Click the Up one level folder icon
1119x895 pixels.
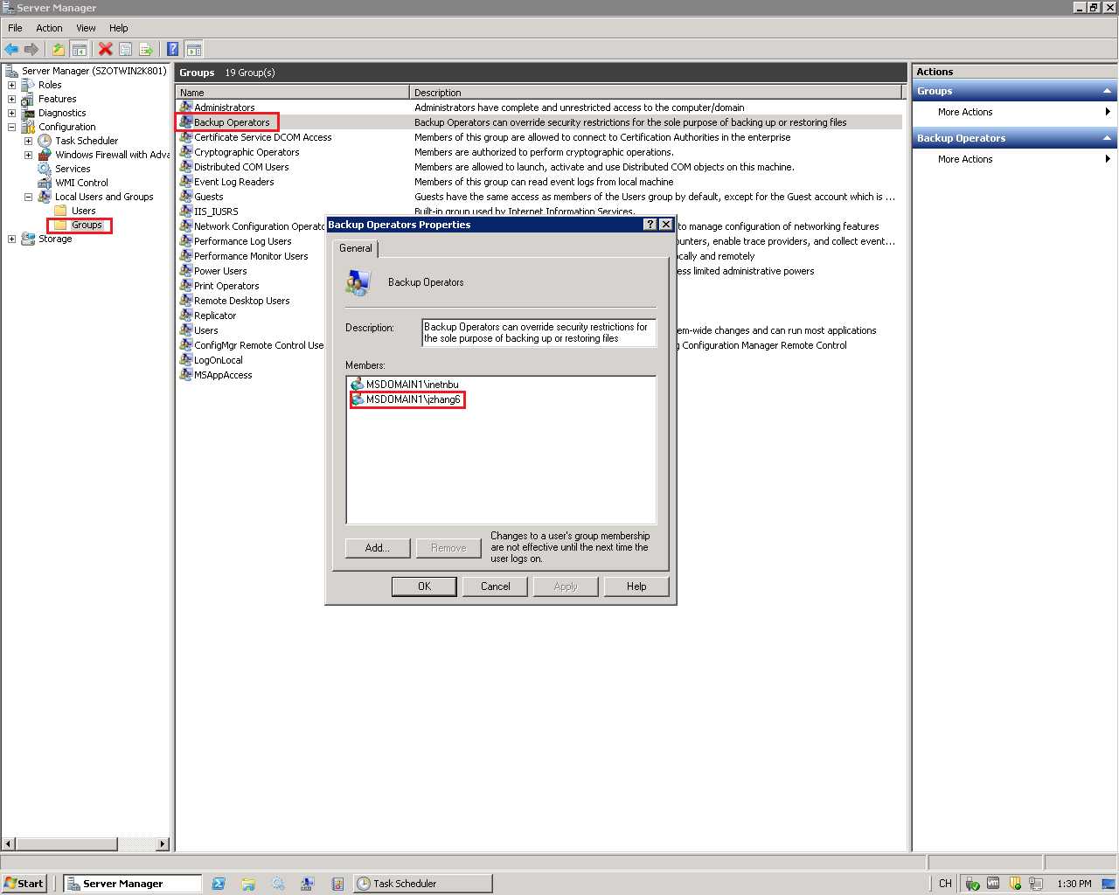pyautogui.click(x=59, y=49)
